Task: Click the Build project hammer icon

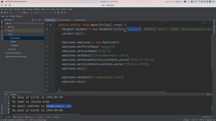Action: tap(18, 13)
